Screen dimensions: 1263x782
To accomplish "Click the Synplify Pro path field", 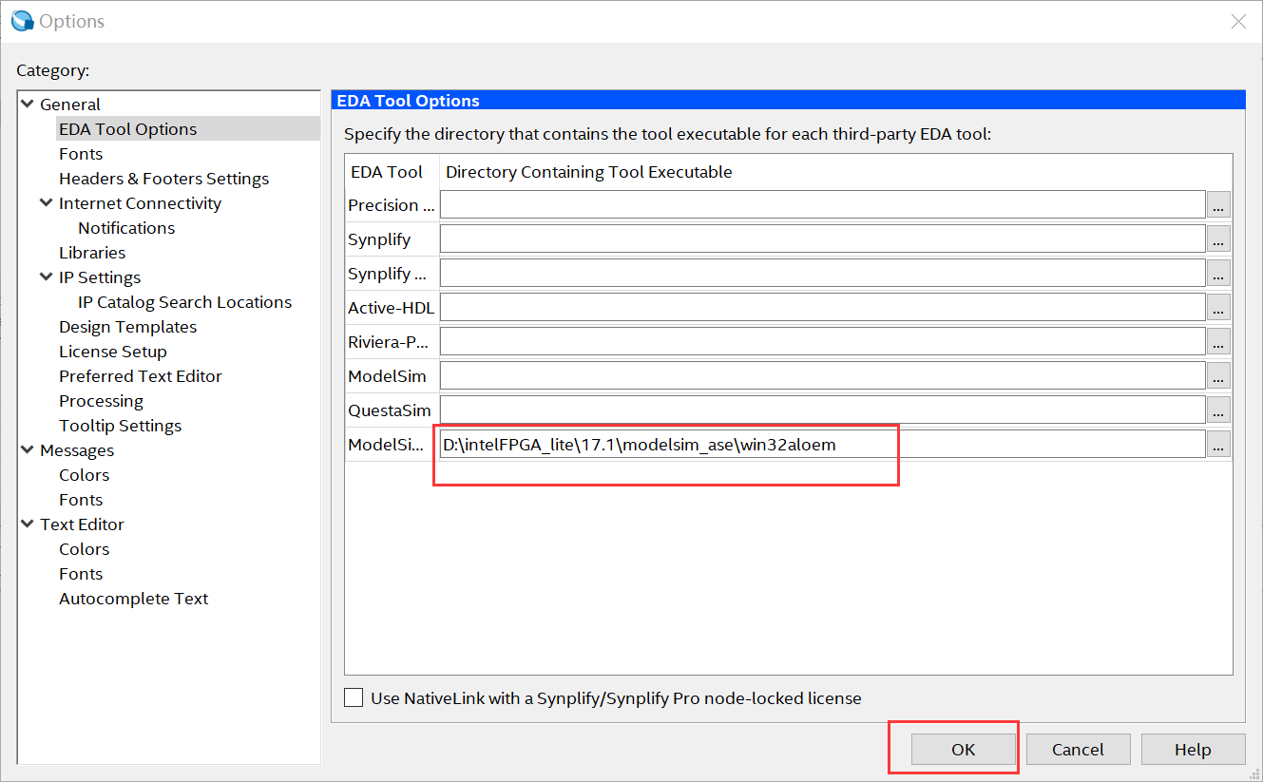I will click(823, 273).
